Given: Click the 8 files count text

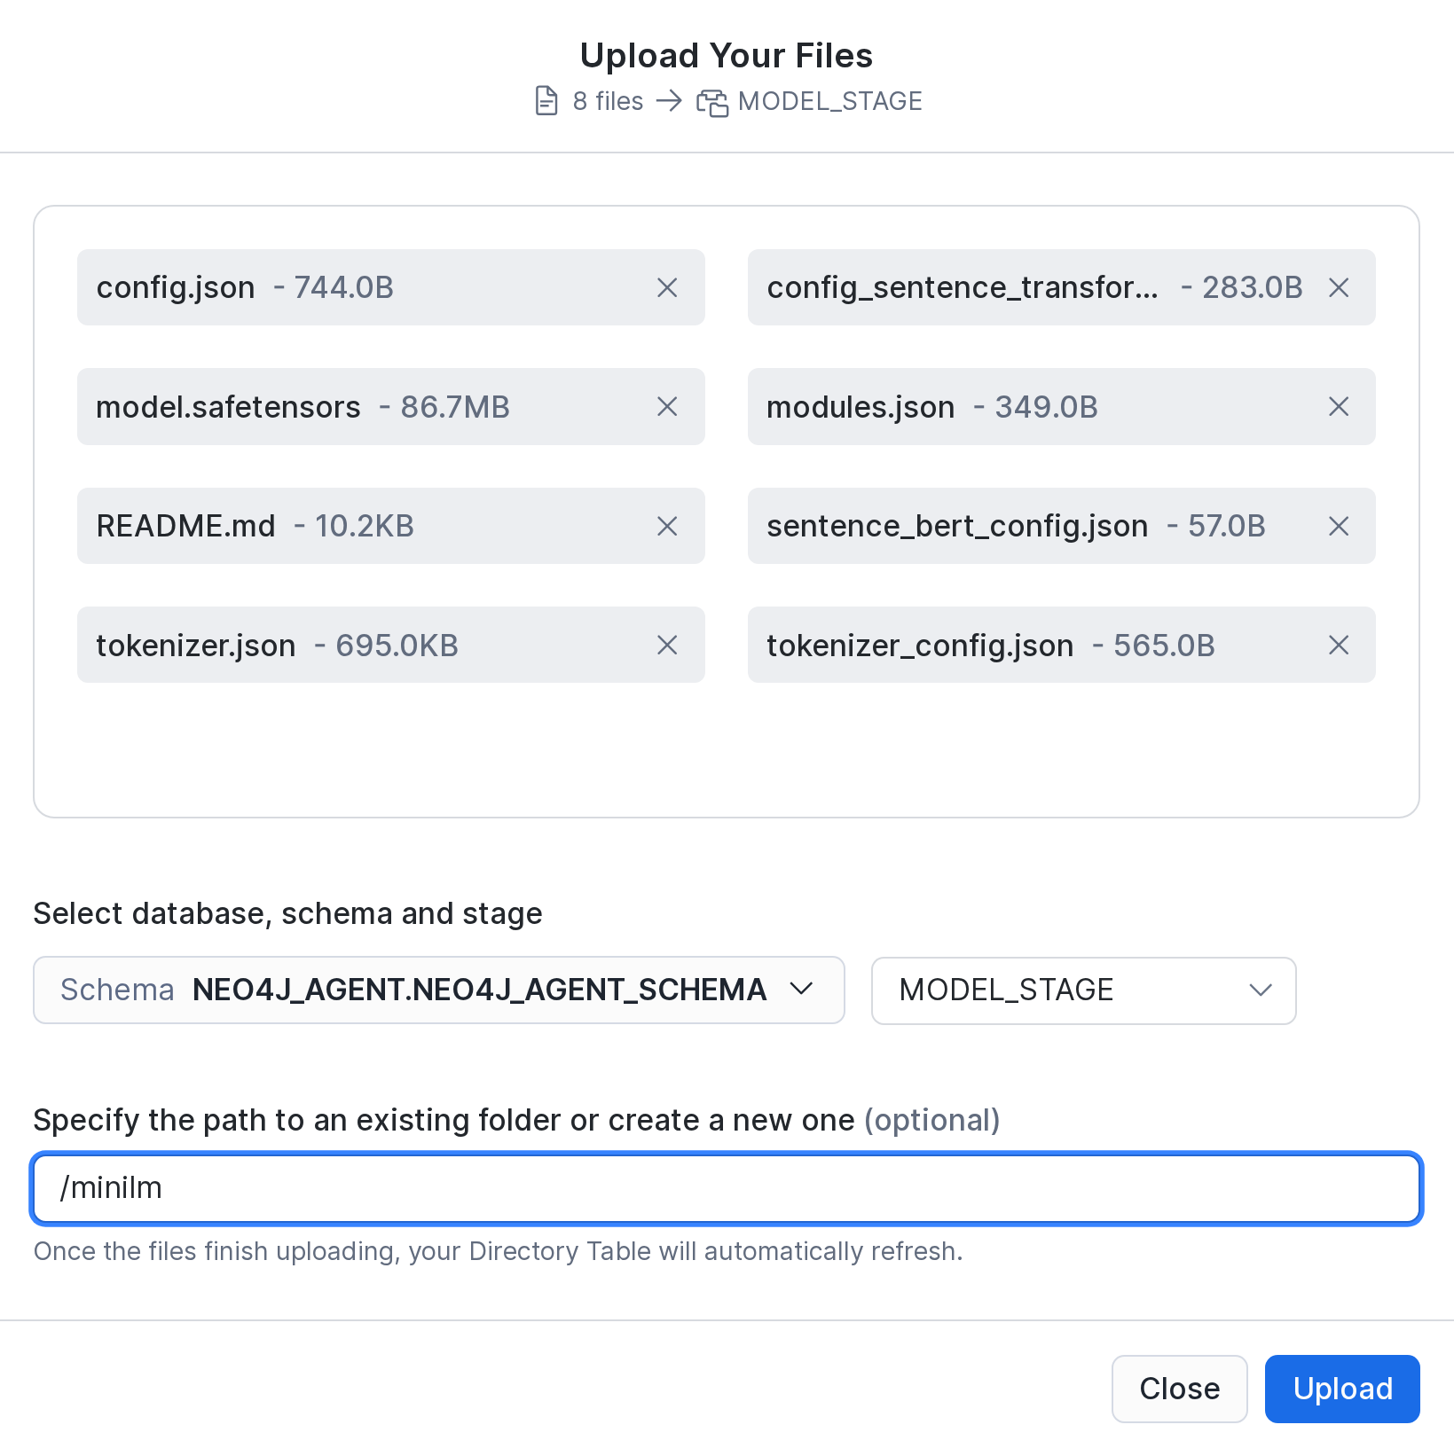Looking at the screenshot, I should [608, 101].
